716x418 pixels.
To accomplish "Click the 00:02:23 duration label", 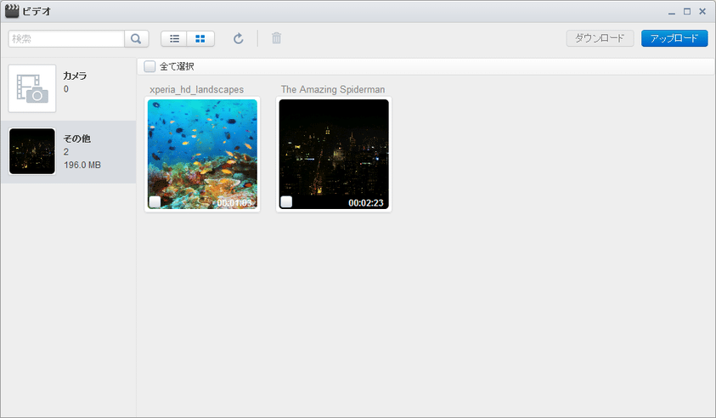I will click(x=366, y=203).
